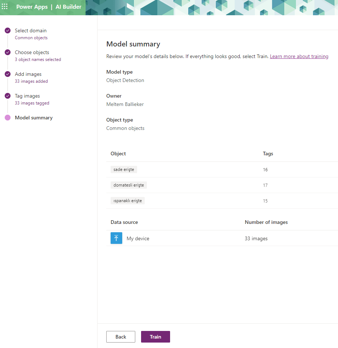Click the 33 images count cell
The width and height of the screenshot is (338, 348).
(x=256, y=238)
